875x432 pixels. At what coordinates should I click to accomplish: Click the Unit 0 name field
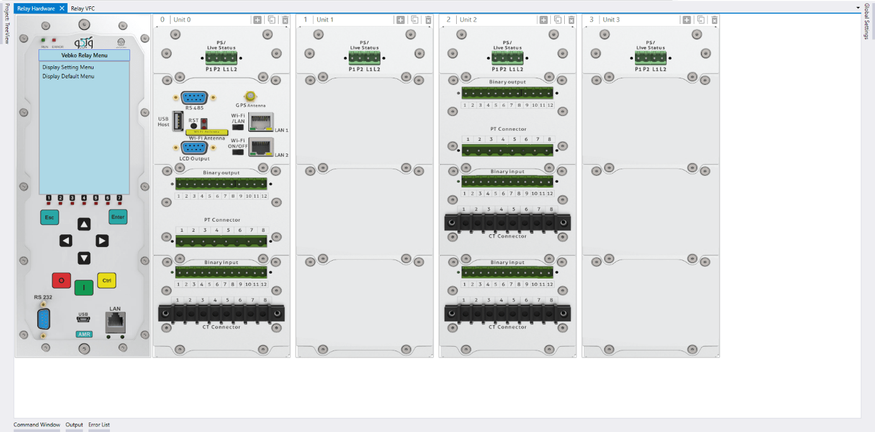(x=211, y=20)
